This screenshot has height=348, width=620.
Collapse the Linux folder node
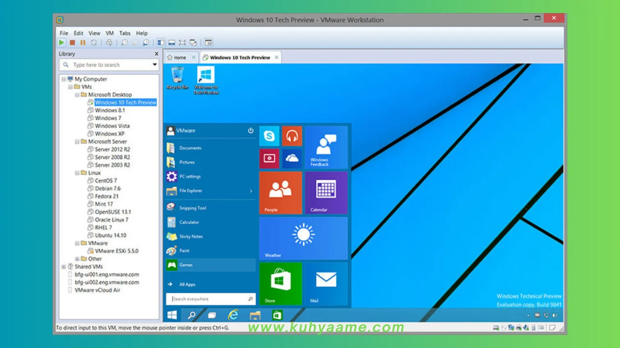tap(77, 173)
